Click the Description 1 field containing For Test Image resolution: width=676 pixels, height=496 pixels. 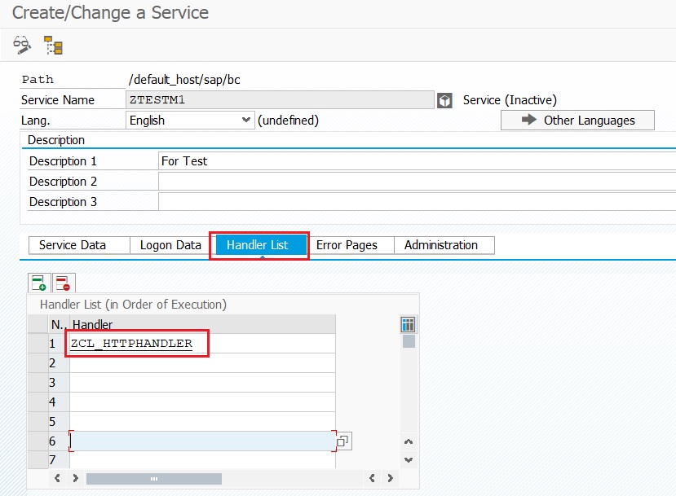coord(416,161)
